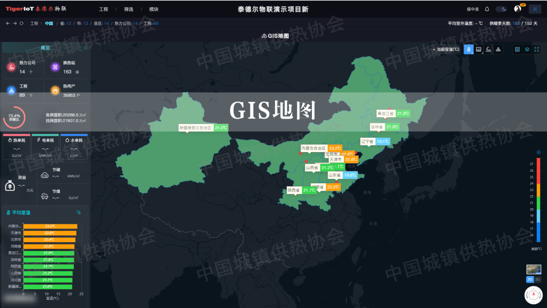Expand the map to fullscreen
Viewport: 547px width, 308px height.
tap(537, 49)
